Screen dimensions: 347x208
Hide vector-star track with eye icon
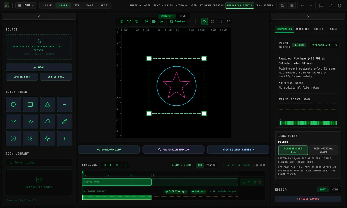[x=249, y=182]
